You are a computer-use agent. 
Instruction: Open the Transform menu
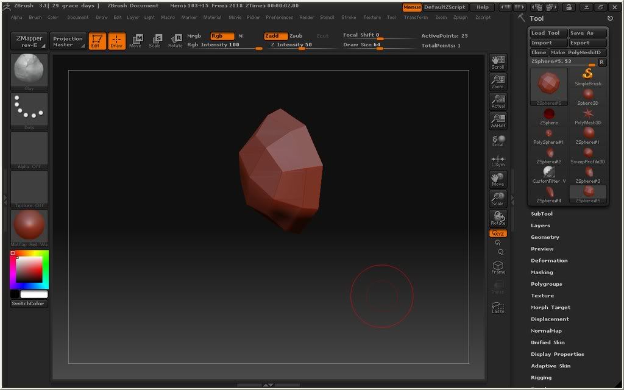click(x=416, y=18)
